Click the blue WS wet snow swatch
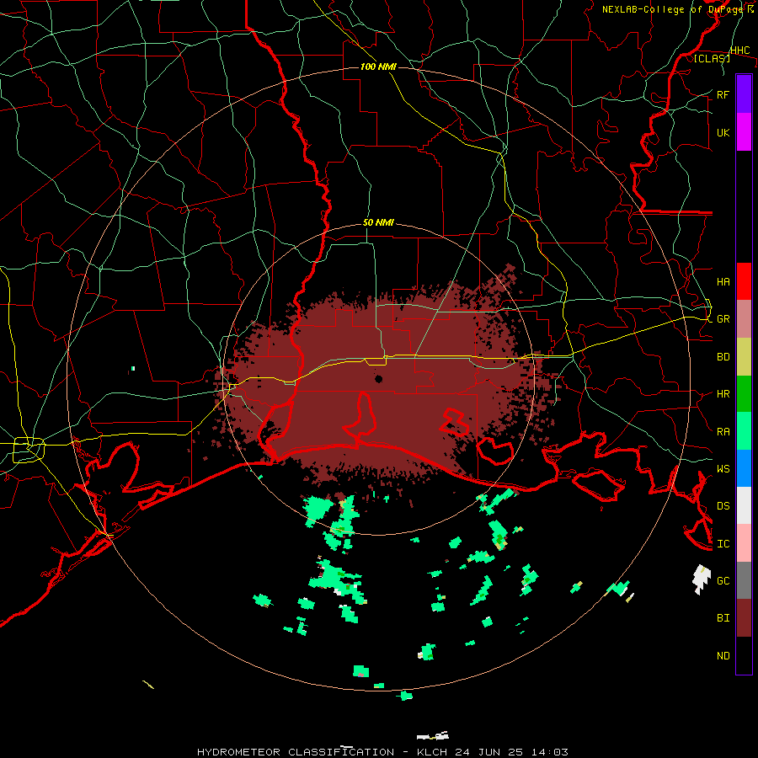The height and width of the screenshot is (758, 758). point(744,468)
